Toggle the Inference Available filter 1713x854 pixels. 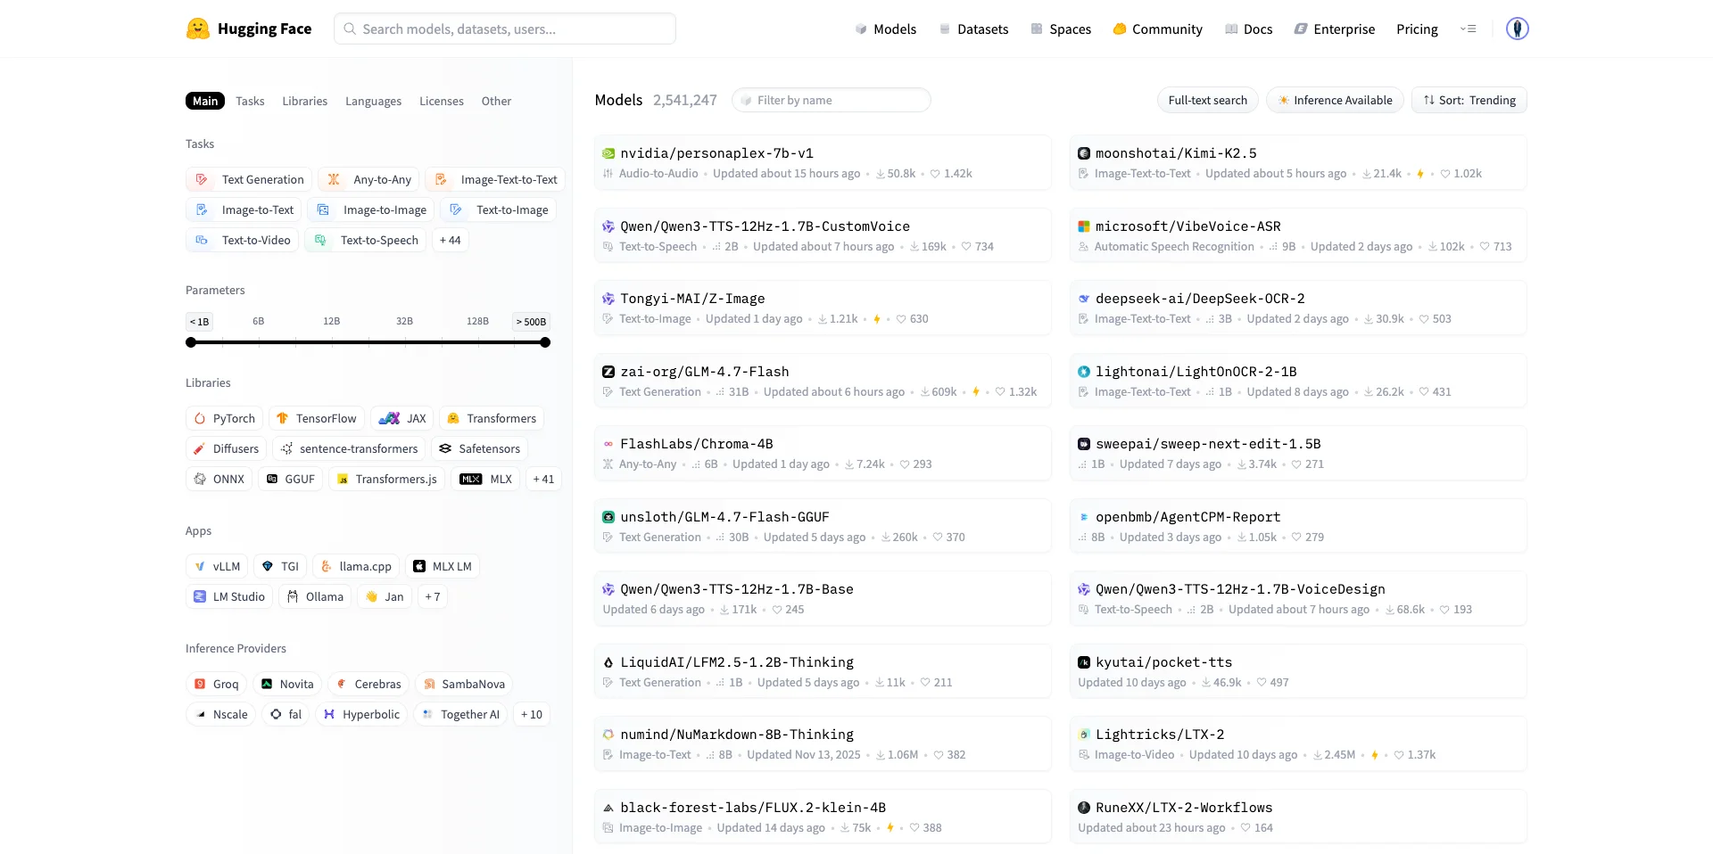point(1334,100)
